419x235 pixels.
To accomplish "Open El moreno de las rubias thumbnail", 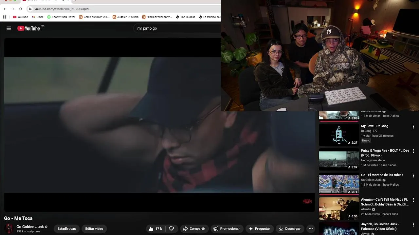I will point(339,184).
